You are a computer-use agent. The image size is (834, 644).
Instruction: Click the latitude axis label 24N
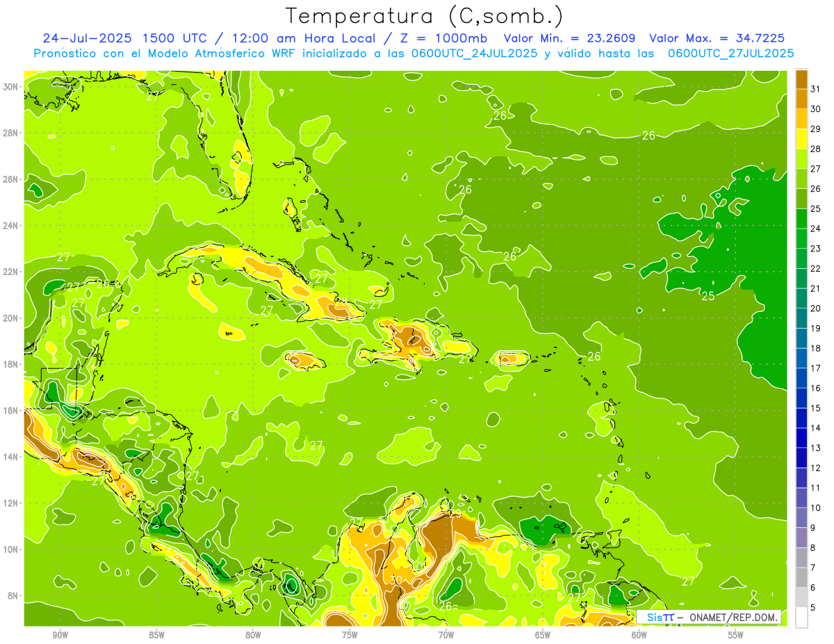point(12,226)
